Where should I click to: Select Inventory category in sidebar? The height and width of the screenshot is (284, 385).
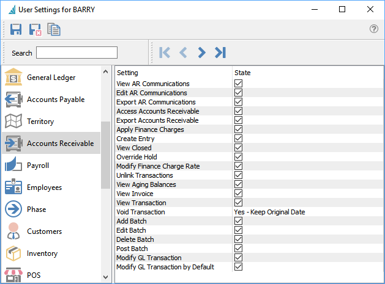[x=42, y=253]
